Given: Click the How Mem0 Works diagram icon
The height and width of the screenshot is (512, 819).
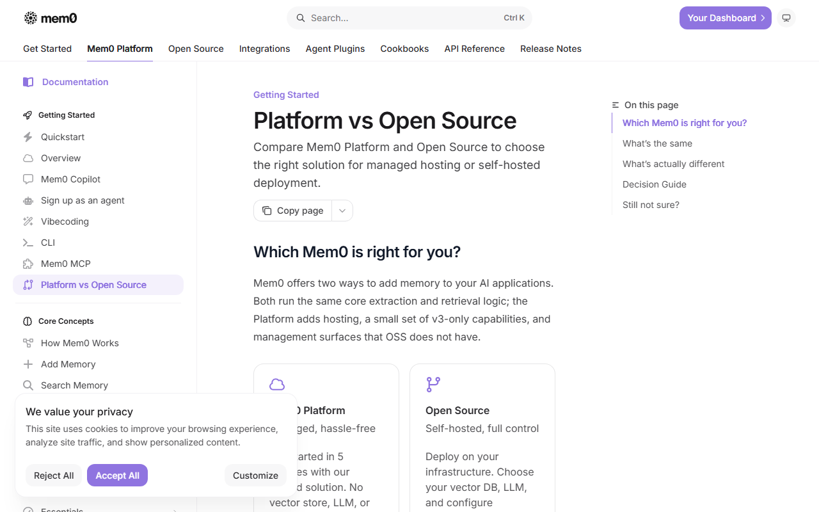Looking at the screenshot, I should point(28,343).
